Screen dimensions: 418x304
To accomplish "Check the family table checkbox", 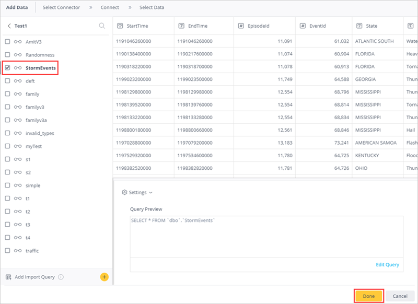I will [x=7, y=94].
